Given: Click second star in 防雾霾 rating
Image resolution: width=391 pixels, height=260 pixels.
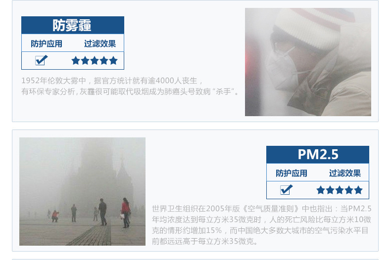Looking at the screenshot, I should coord(85,60).
